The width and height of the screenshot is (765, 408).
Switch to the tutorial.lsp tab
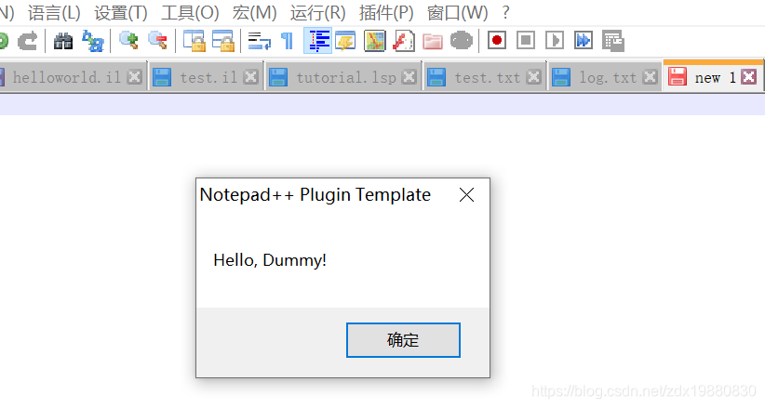pyautogui.click(x=346, y=77)
